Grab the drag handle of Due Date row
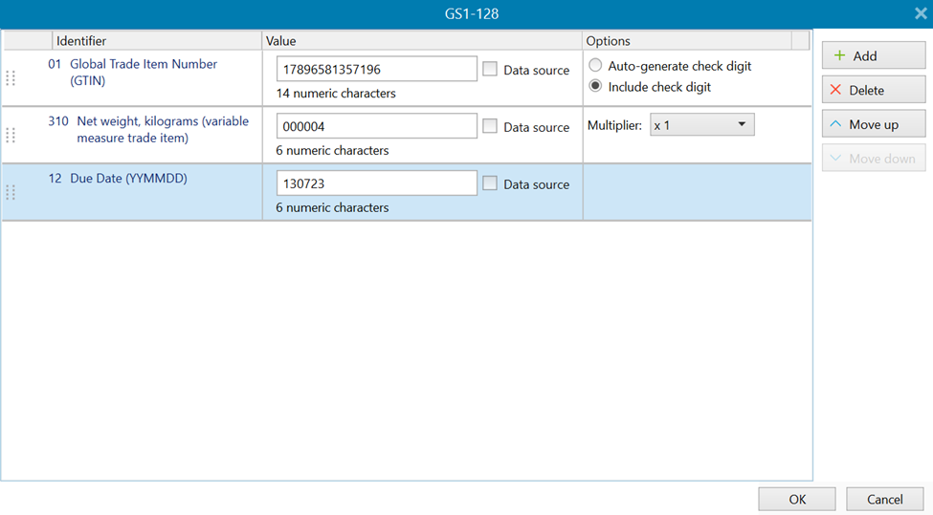The image size is (933, 515). tap(11, 192)
